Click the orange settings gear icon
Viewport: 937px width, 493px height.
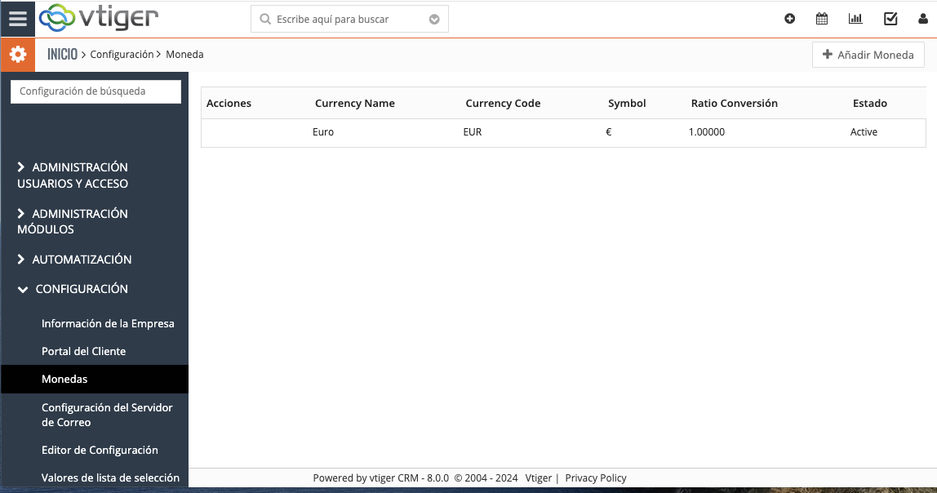pos(17,55)
